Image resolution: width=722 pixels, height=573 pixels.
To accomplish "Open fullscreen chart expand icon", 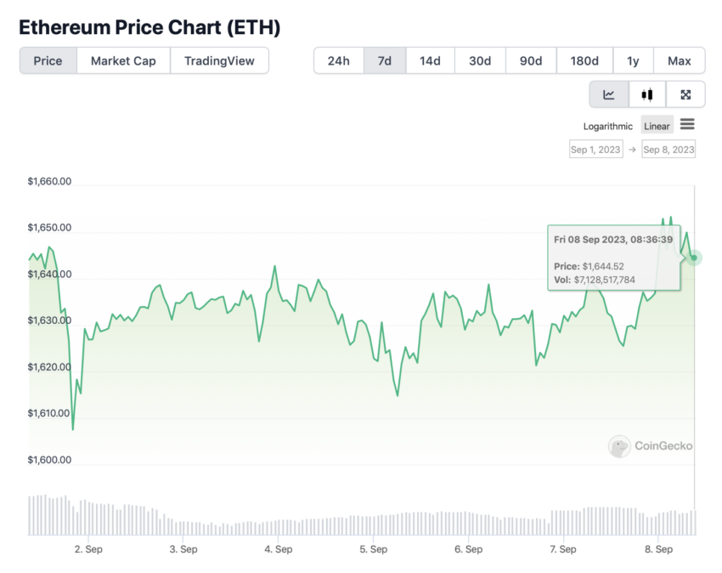I will (x=685, y=94).
